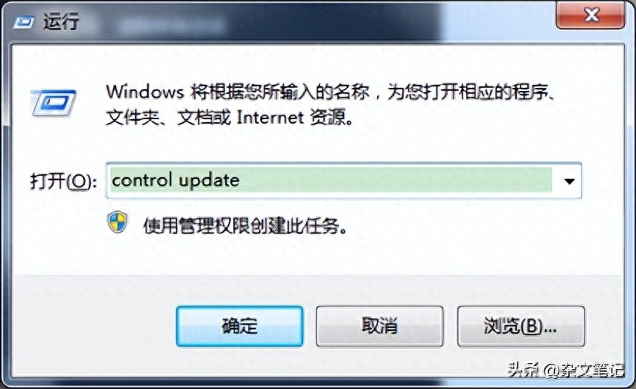
Task: Open file browser with 浏览(B)... button
Action: (521, 326)
